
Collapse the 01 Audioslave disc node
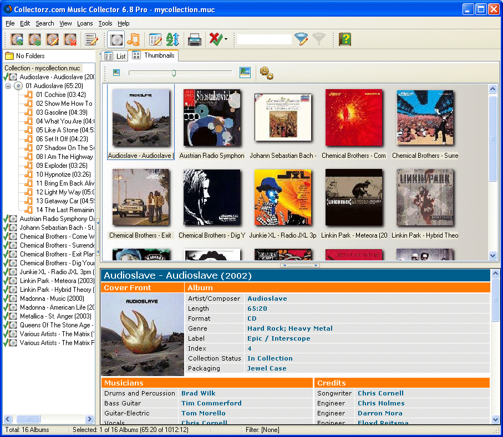[8, 86]
